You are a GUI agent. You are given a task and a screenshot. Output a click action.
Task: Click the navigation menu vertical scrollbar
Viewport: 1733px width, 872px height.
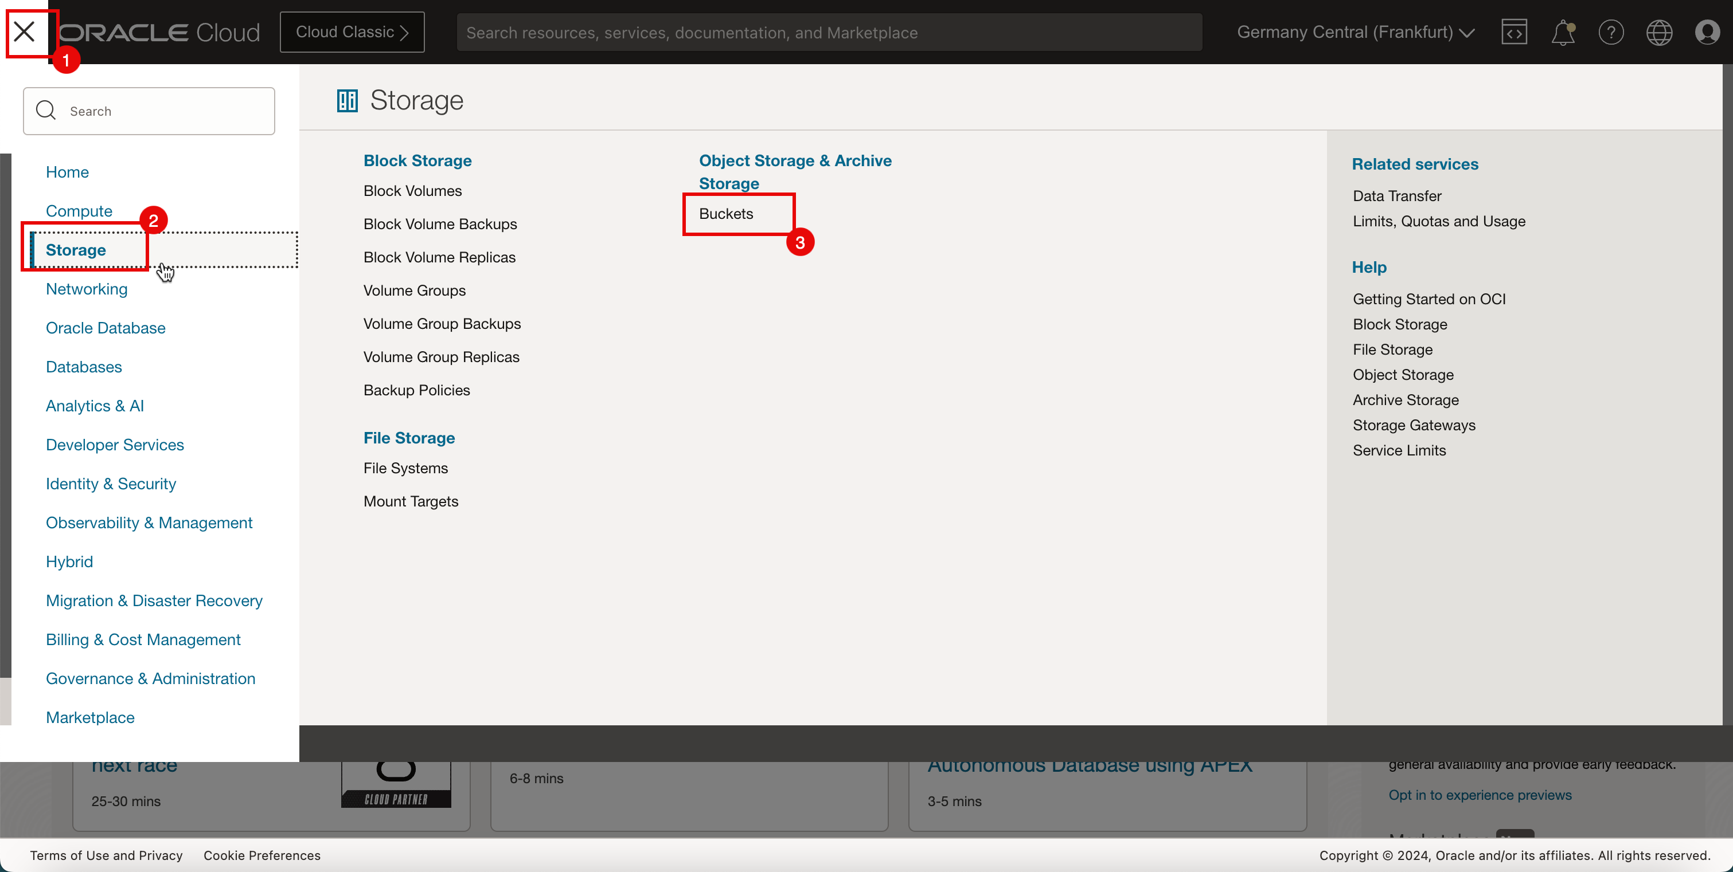5,415
